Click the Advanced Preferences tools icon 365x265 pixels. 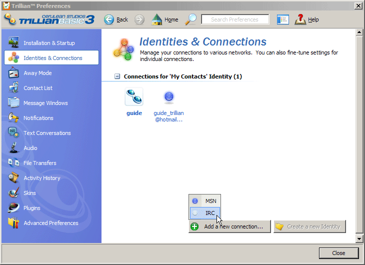(x=13, y=222)
